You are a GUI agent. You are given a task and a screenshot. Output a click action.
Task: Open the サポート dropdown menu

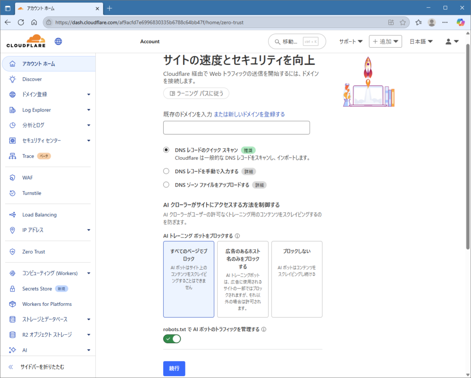pyautogui.click(x=351, y=41)
